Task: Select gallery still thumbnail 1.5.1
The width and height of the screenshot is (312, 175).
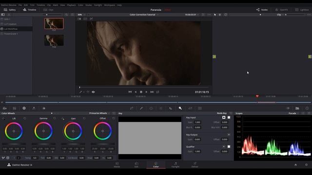Action: point(54,24)
